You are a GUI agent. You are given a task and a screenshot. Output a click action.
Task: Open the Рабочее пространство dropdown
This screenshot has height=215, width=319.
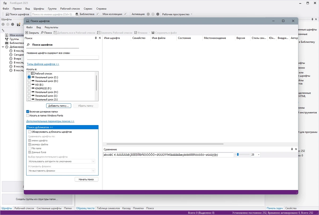pyautogui.click(x=177, y=14)
